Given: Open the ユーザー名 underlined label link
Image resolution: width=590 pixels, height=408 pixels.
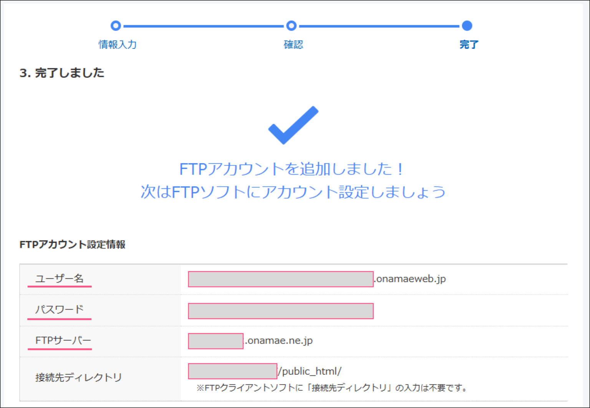Looking at the screenshot, I should (x=60, y=278).
